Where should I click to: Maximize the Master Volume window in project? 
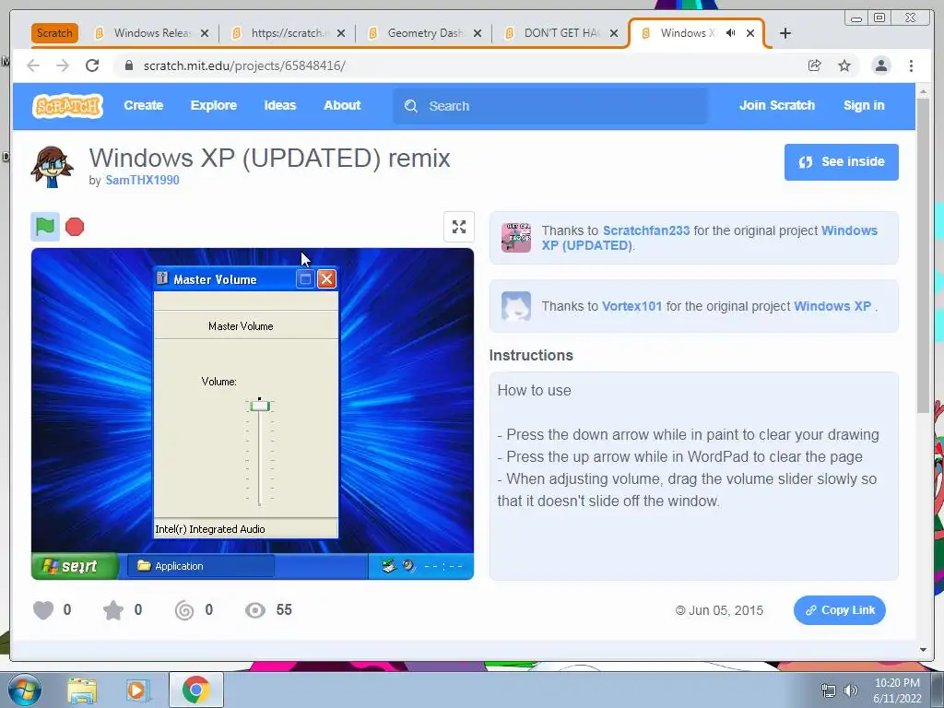pyautogui.click(x=305, y=278)
